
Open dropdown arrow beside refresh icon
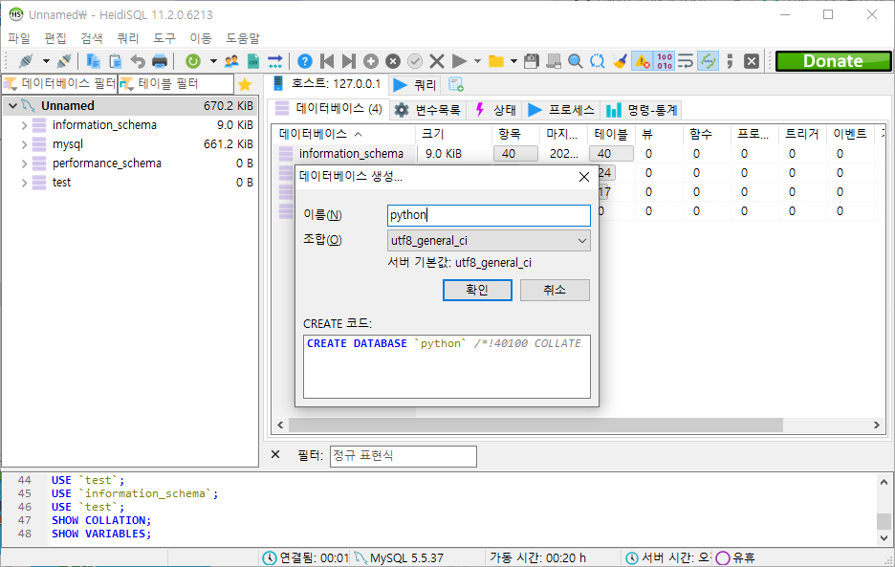213,61
